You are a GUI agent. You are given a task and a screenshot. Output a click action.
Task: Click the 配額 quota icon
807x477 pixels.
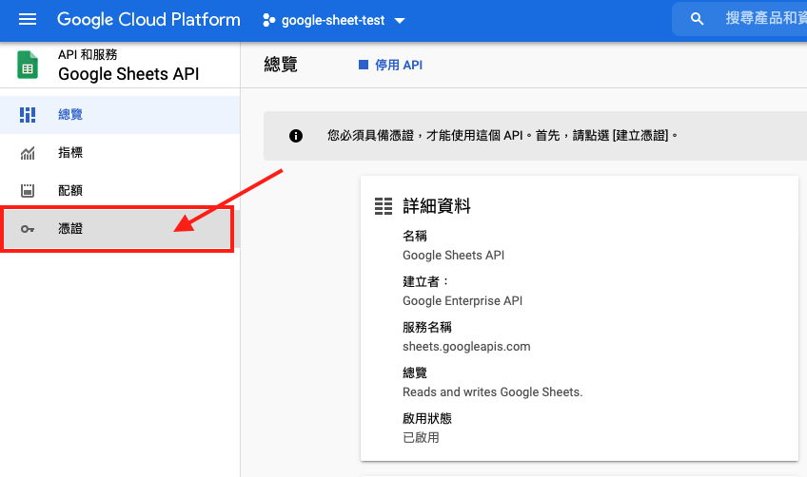tap(28, 191)
